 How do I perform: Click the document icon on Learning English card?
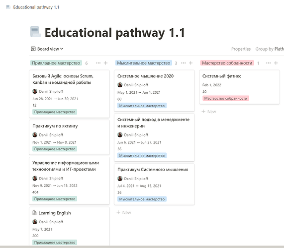(34, 213)
